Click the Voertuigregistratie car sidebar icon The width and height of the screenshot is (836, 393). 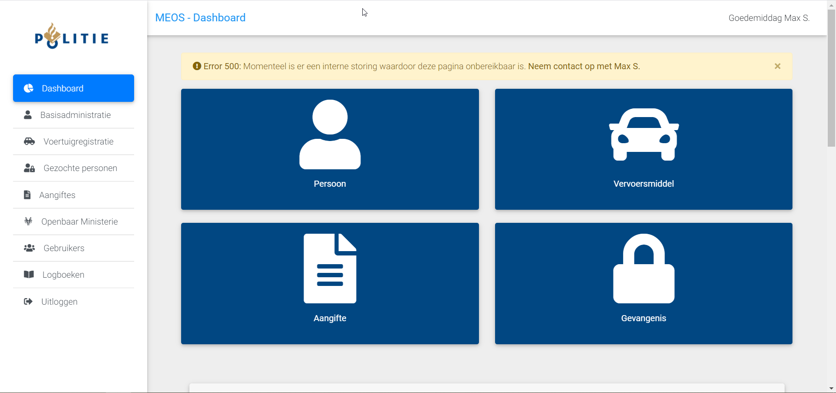(29, 141)
